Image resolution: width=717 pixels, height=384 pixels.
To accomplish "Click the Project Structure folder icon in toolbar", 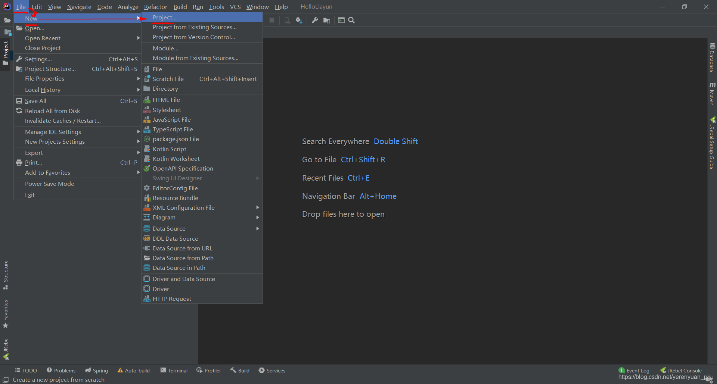I will coord(327,20).
